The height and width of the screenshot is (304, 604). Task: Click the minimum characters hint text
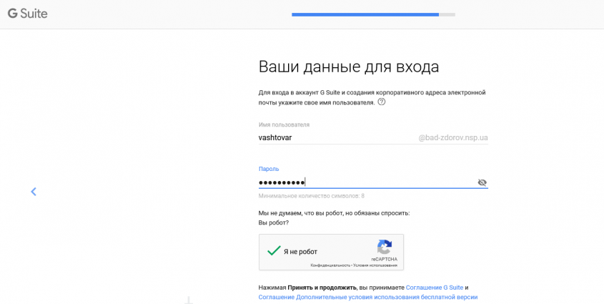tap(311, 195)
